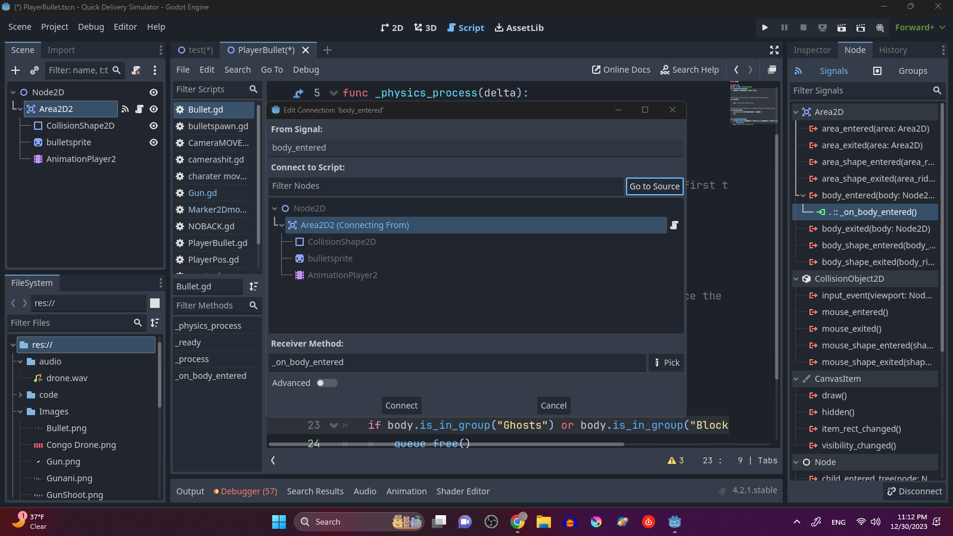Collapse the Node2D tree in Scene dock
Image resolution: width=953 pixels, height=536 pixels.
(x=13, y=92)
